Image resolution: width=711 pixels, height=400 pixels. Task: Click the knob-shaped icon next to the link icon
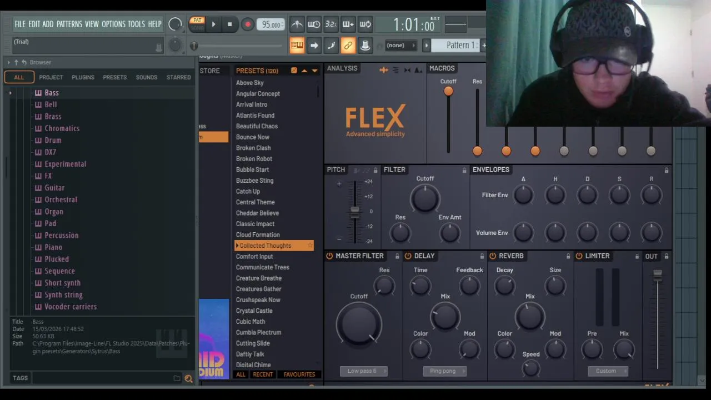[x=365, y=46]
